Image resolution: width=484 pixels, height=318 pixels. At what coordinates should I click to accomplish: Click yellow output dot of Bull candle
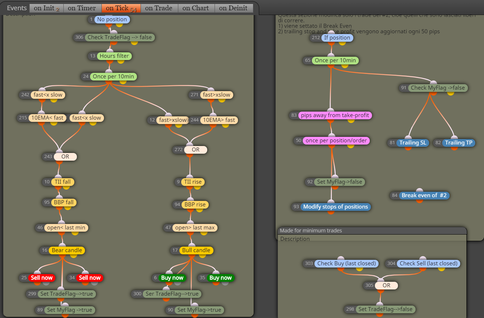click(202, 255)
